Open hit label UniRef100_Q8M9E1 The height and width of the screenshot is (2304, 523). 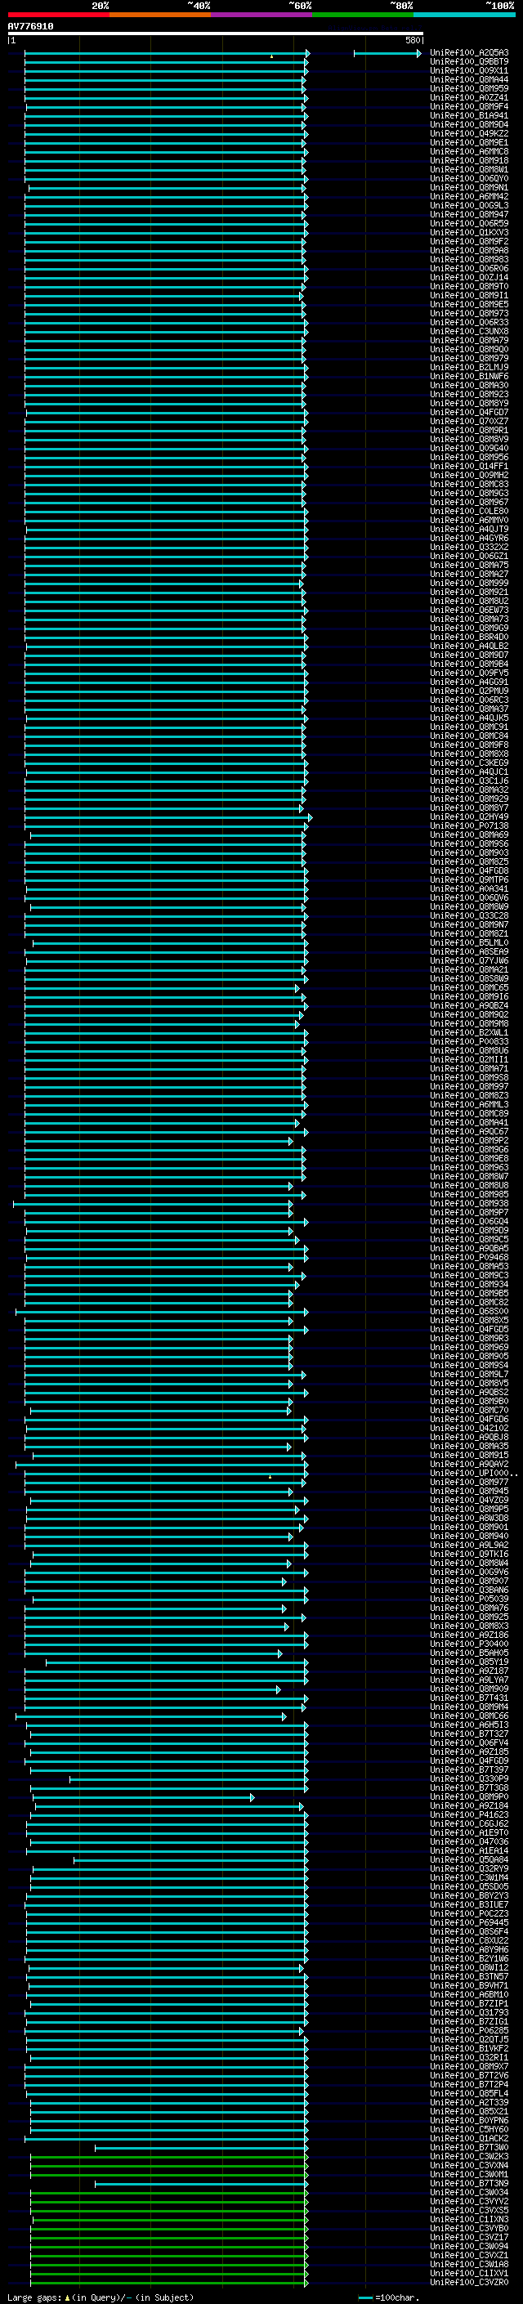469,142
